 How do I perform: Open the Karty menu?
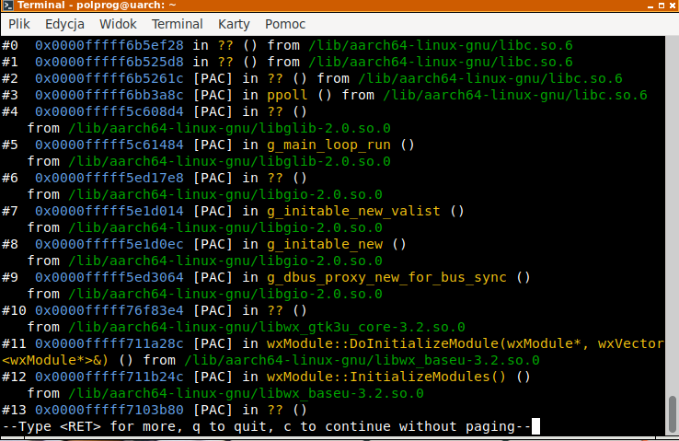[x=234, y=24]
